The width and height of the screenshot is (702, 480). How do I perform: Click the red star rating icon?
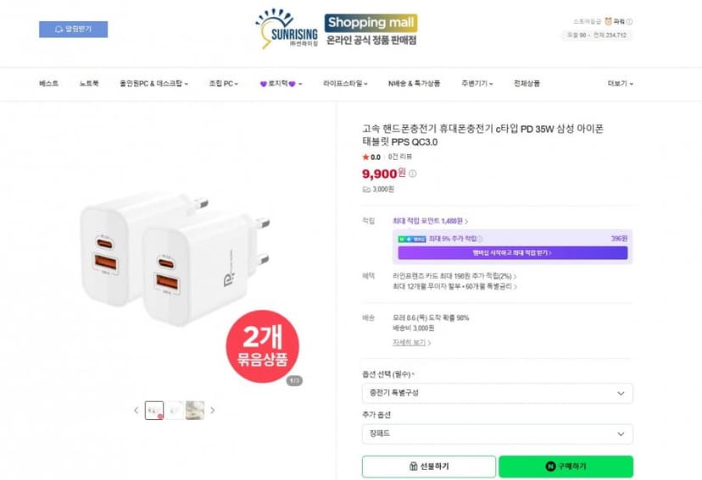(365, 157)
